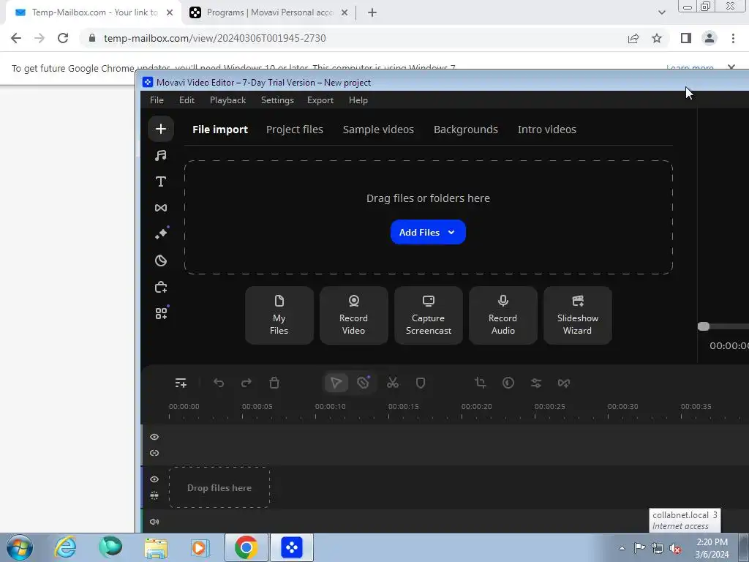Image resolution: width=749 pixels, height=562 pixels.
Task: Expand the Chrome tab search chevron
Action: coord(661,12)
